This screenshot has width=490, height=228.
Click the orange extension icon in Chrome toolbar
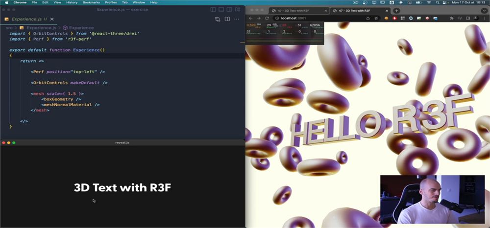pyautogui.click(x=386, y=18)
